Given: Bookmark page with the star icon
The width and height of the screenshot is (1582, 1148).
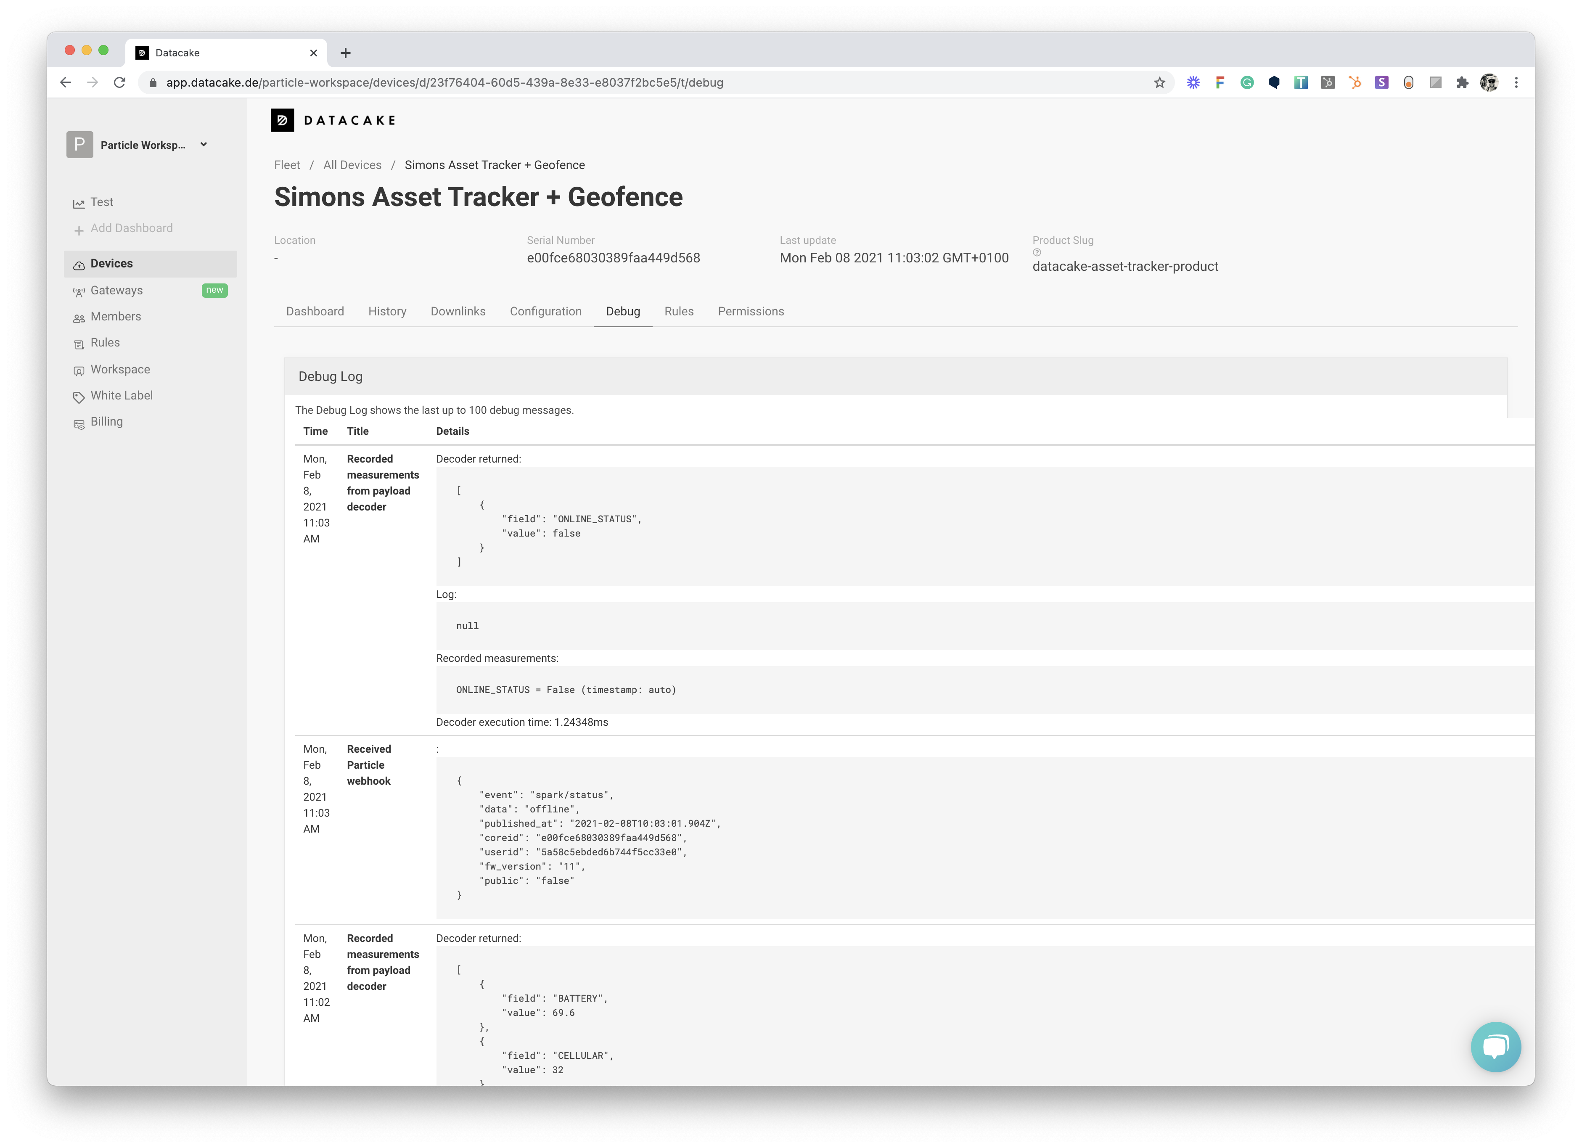Looking at the screenshot, I should (x=1159, y=82).
